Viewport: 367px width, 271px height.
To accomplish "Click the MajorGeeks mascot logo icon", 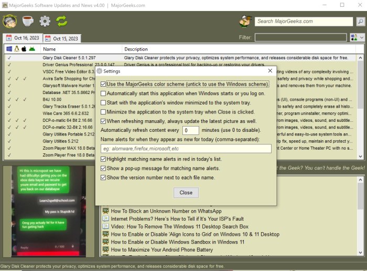I will pos(9,21).
